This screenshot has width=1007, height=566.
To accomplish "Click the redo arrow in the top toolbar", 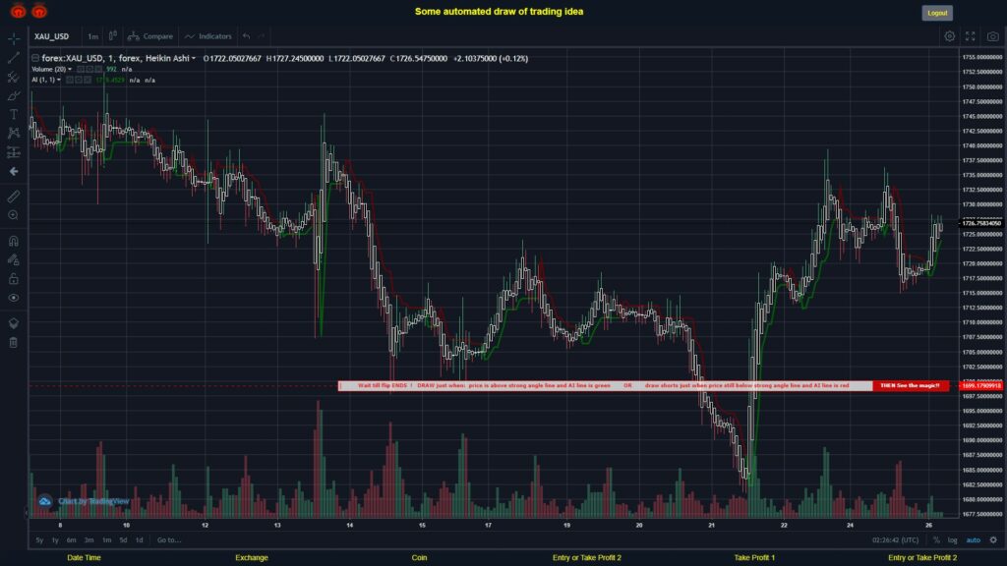I will 262,36.
